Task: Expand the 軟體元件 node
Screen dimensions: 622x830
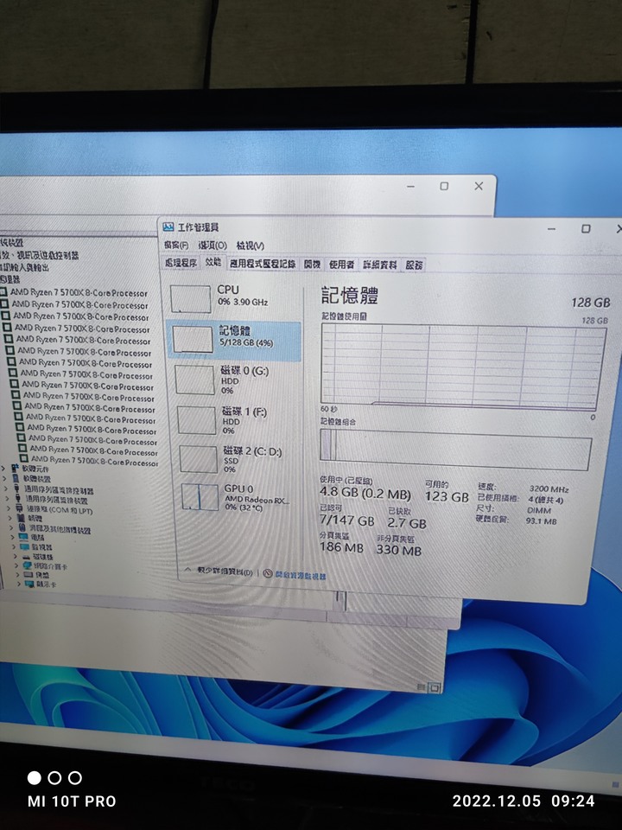Action: pos(3,469)
